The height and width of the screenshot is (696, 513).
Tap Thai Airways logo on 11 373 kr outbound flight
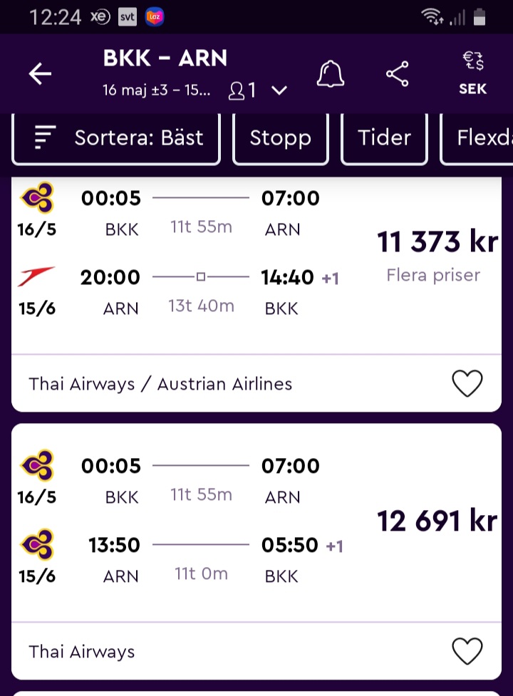point(36,199)
